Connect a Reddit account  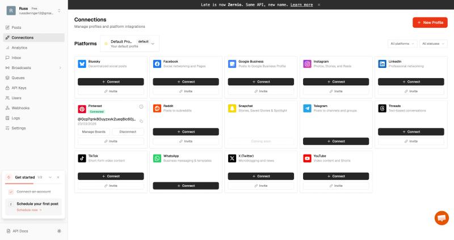pyautogui.click(x=186, y=132)
